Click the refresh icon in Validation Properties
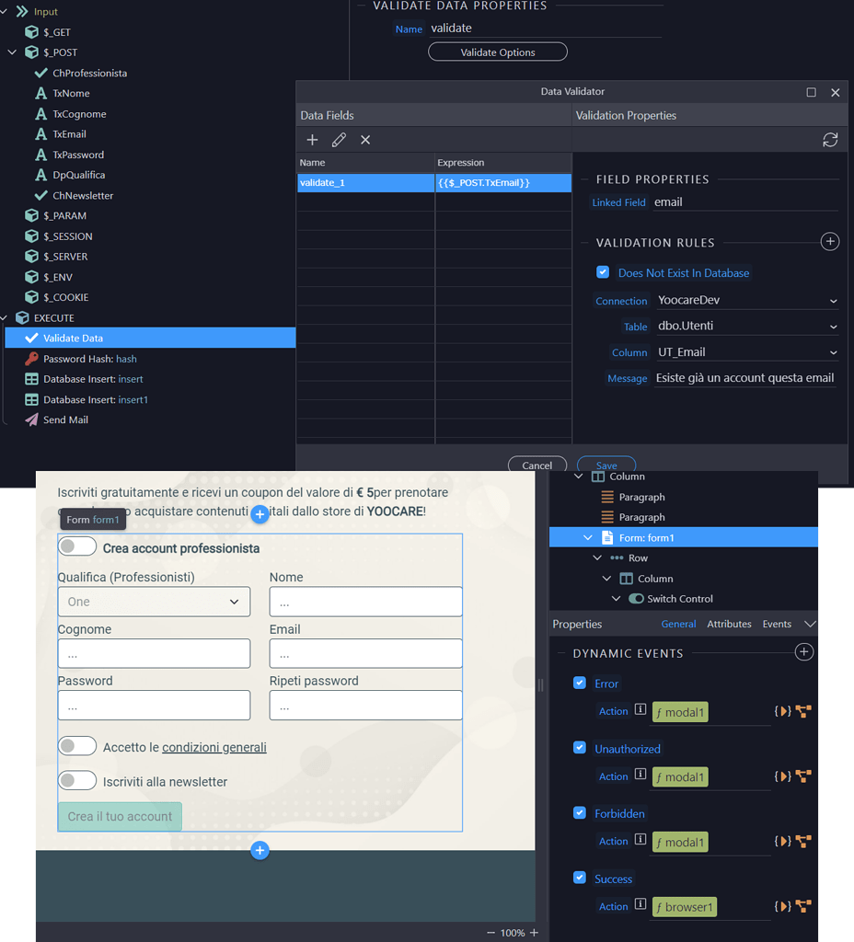This screenshot has height=942, width=854. point(830,140)
